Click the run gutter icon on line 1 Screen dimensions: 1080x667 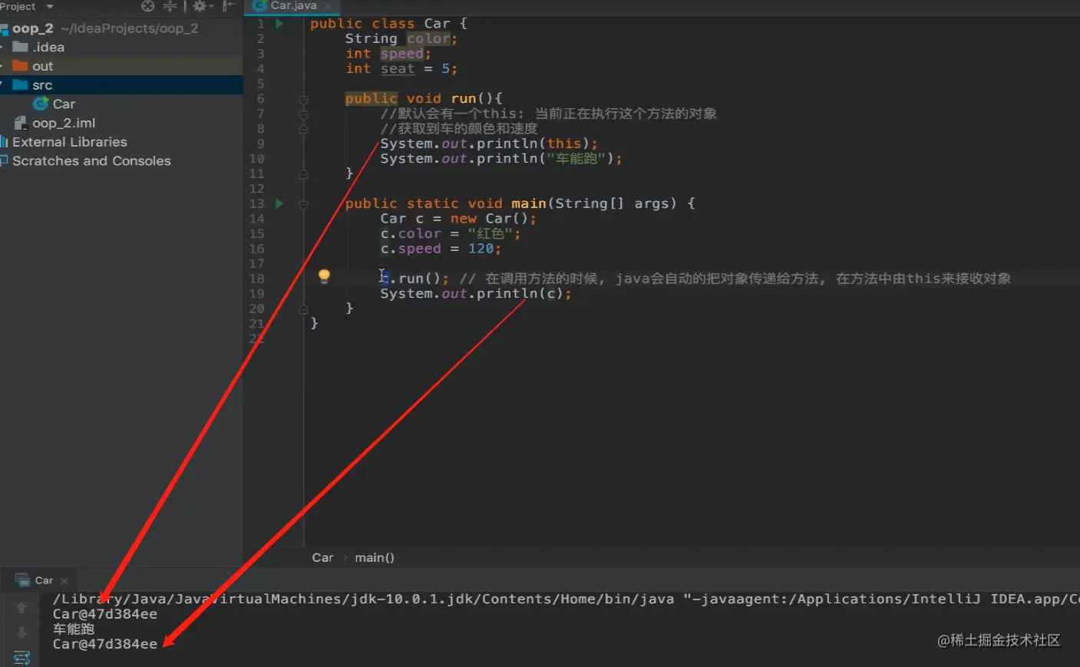(279, 24)
